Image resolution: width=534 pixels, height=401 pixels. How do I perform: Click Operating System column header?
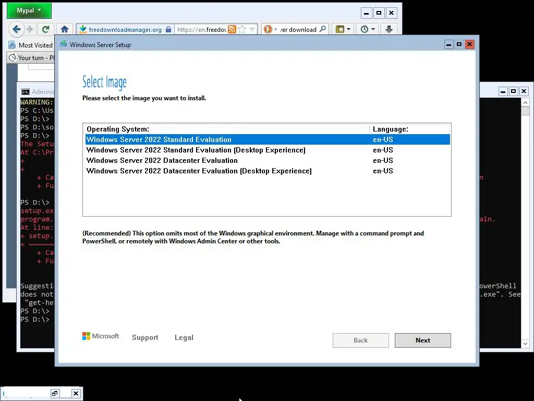[x=226, y=129]
